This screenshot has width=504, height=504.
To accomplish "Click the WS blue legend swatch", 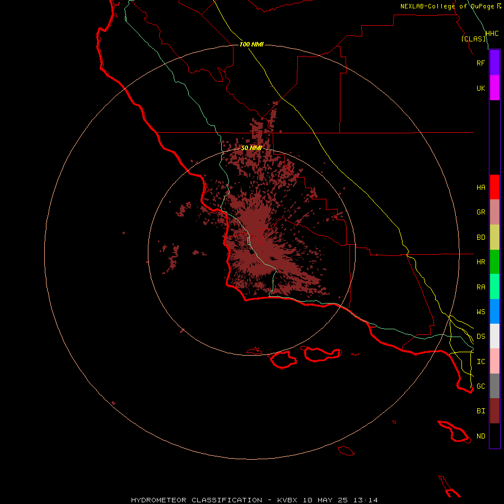I will coord(494,311).
